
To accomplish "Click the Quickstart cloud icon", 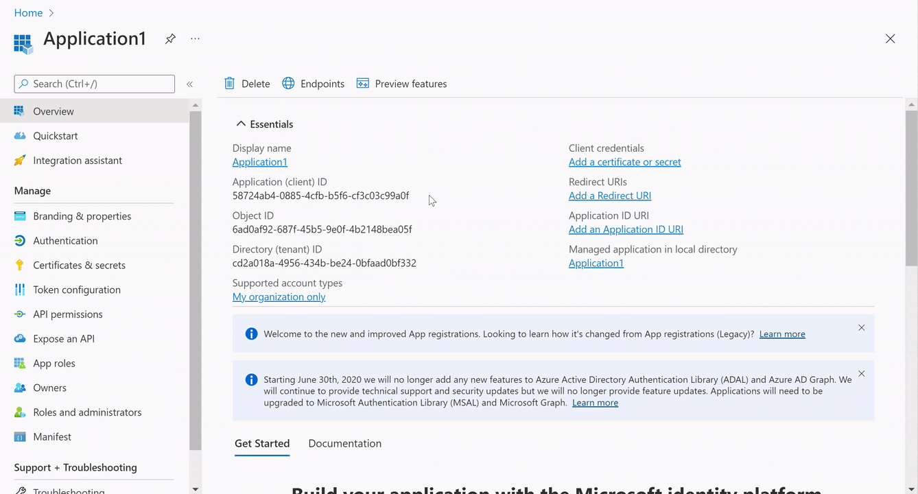I will pyautogui.click(x=19, y=136).
